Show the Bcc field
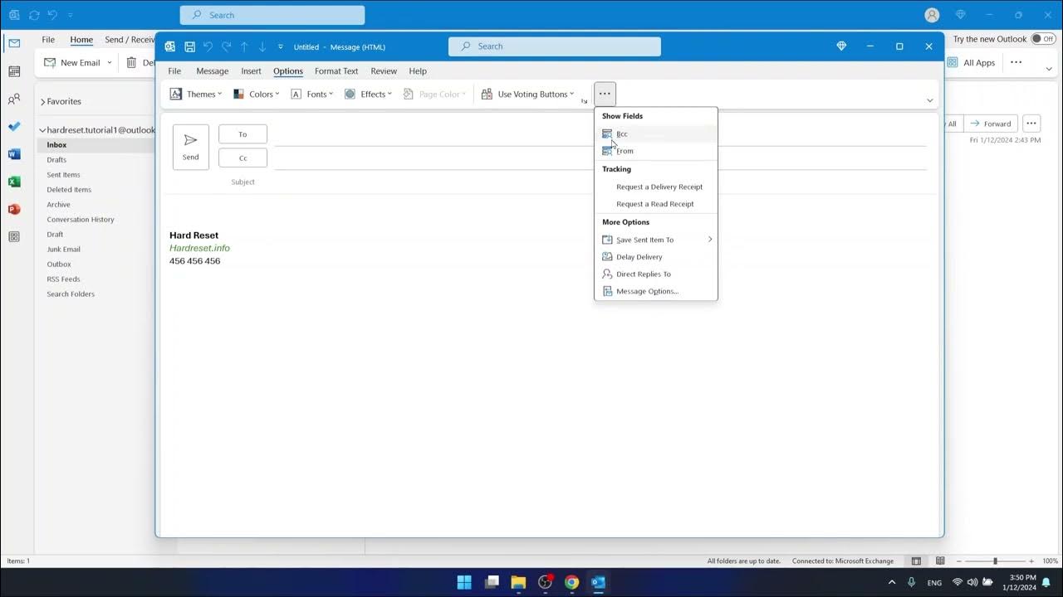Viewport: 1063px width, 597px height. click(x=622, y=133)
